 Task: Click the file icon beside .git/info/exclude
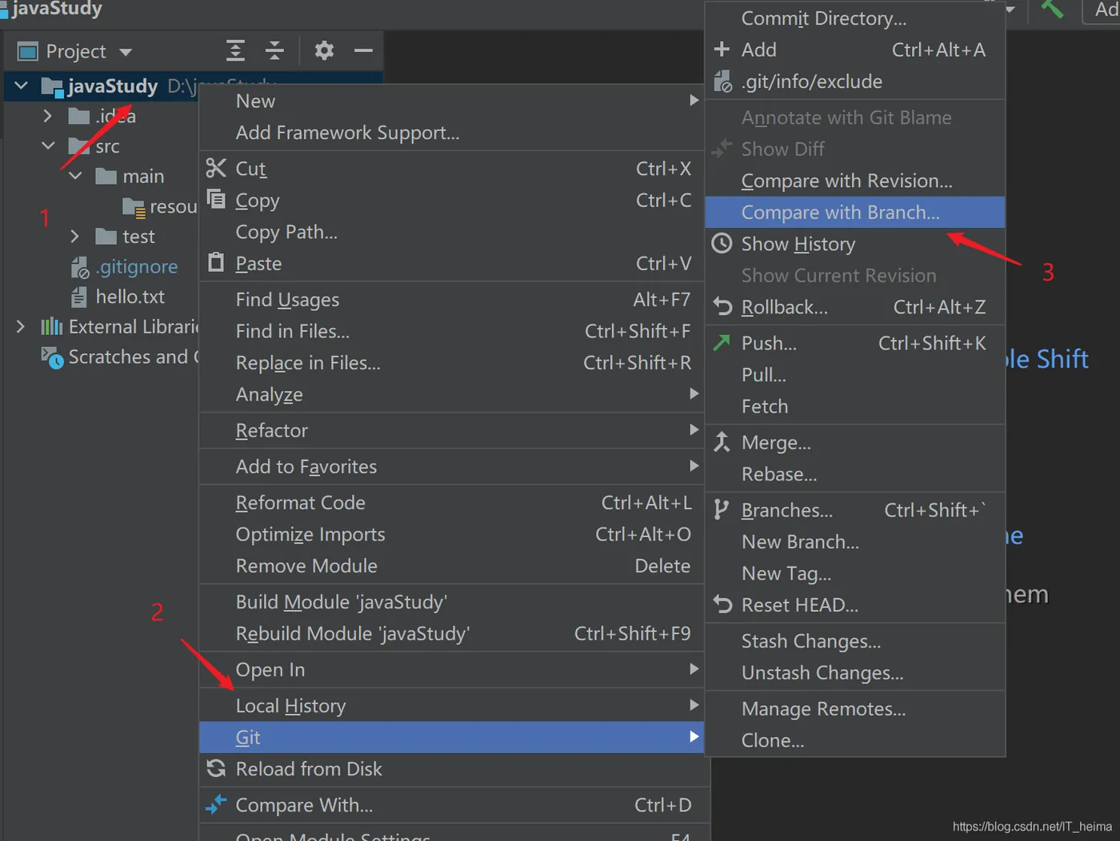(x=722, y=82)
